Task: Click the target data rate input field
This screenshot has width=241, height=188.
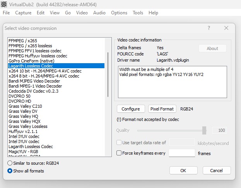Action: (x=182, y=142)
